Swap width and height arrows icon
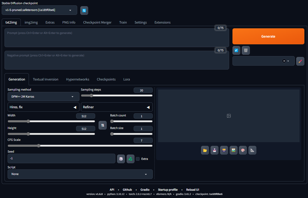This screenshot has width=308, height=198. click(x=102, y=125)
